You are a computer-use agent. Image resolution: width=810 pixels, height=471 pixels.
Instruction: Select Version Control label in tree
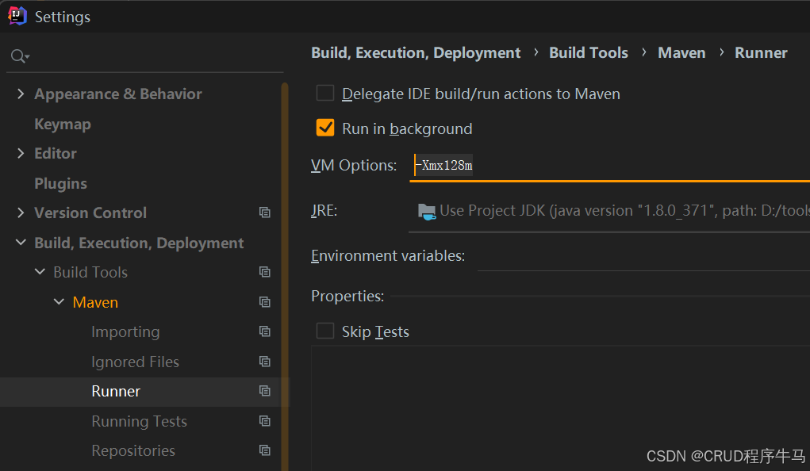(90, 213)
